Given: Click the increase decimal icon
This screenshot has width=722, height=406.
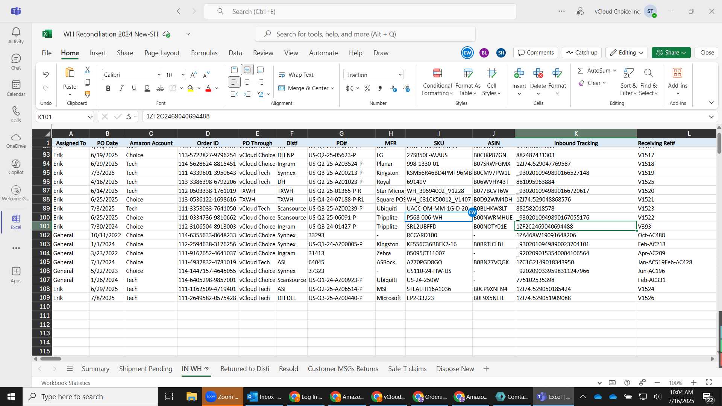Looking at the screenshot, I should tap(394, 88).
